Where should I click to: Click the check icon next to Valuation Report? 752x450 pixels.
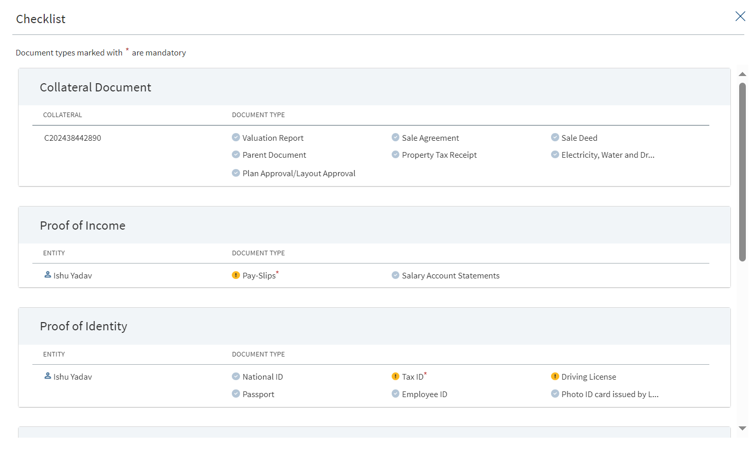coord(236,137)
